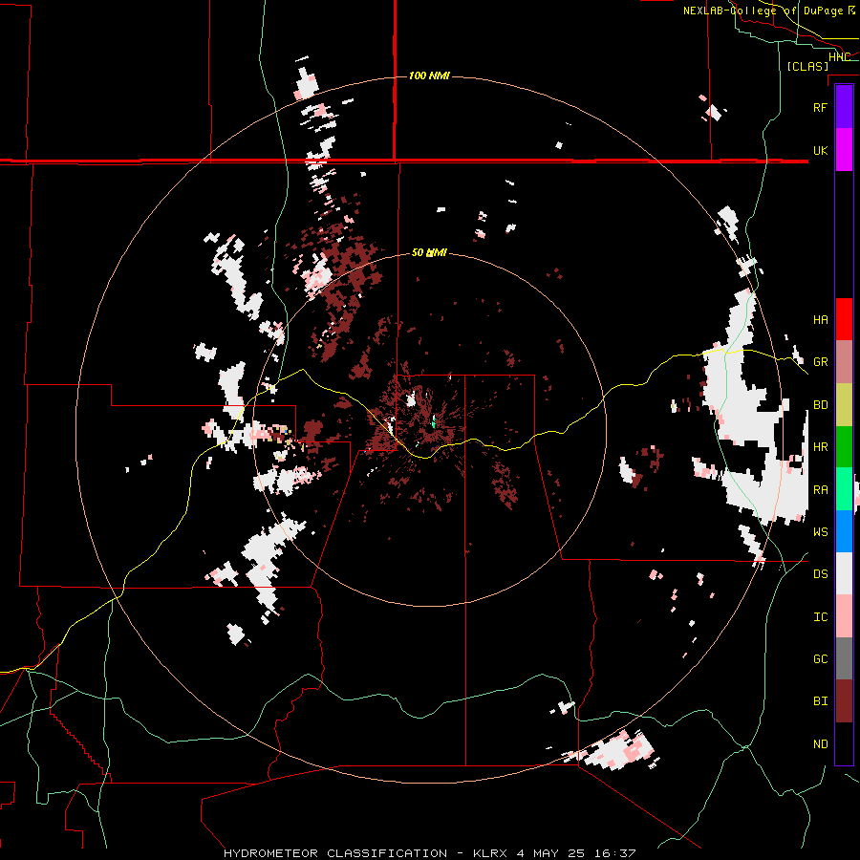Click the IC legend label
Screen dimensions: 860x860
(820, 617)
